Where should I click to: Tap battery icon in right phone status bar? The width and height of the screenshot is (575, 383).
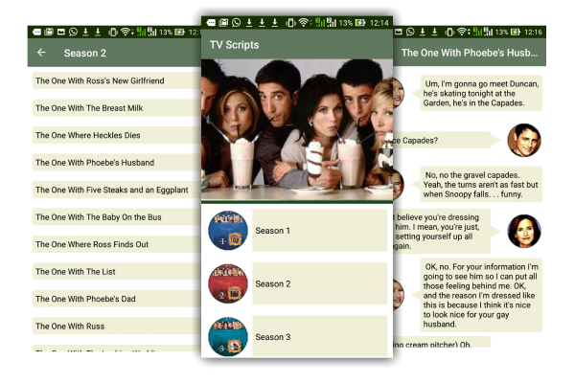tap(516, 32)
